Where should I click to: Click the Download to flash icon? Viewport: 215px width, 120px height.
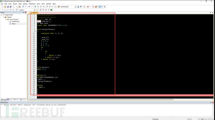pos(17,10)
